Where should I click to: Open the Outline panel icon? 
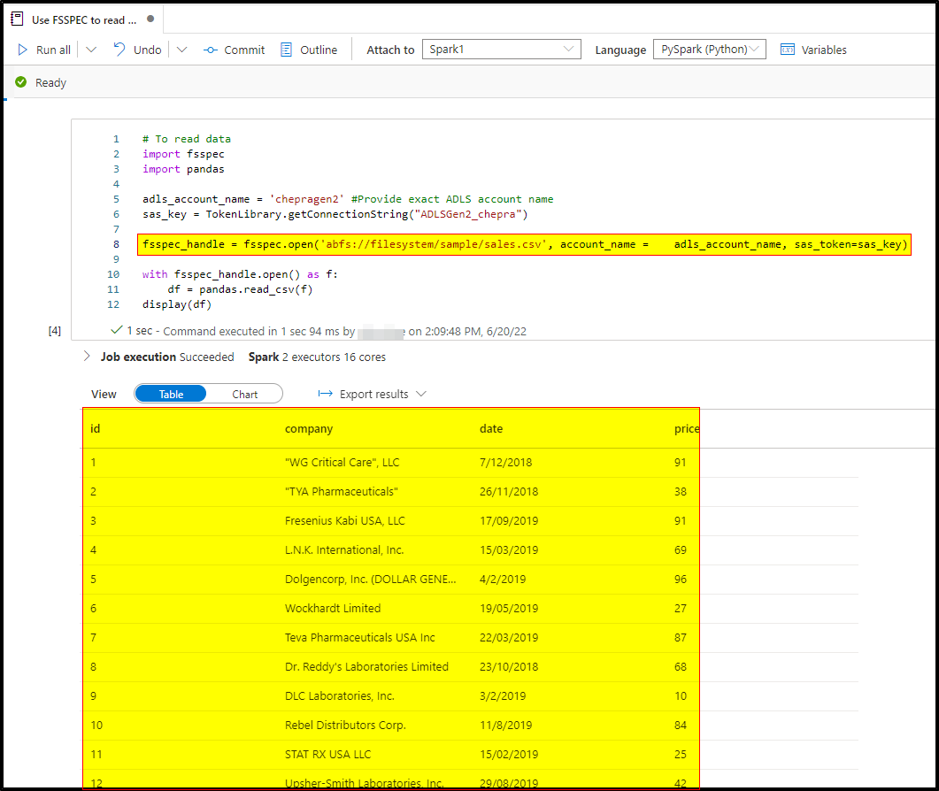286,50
